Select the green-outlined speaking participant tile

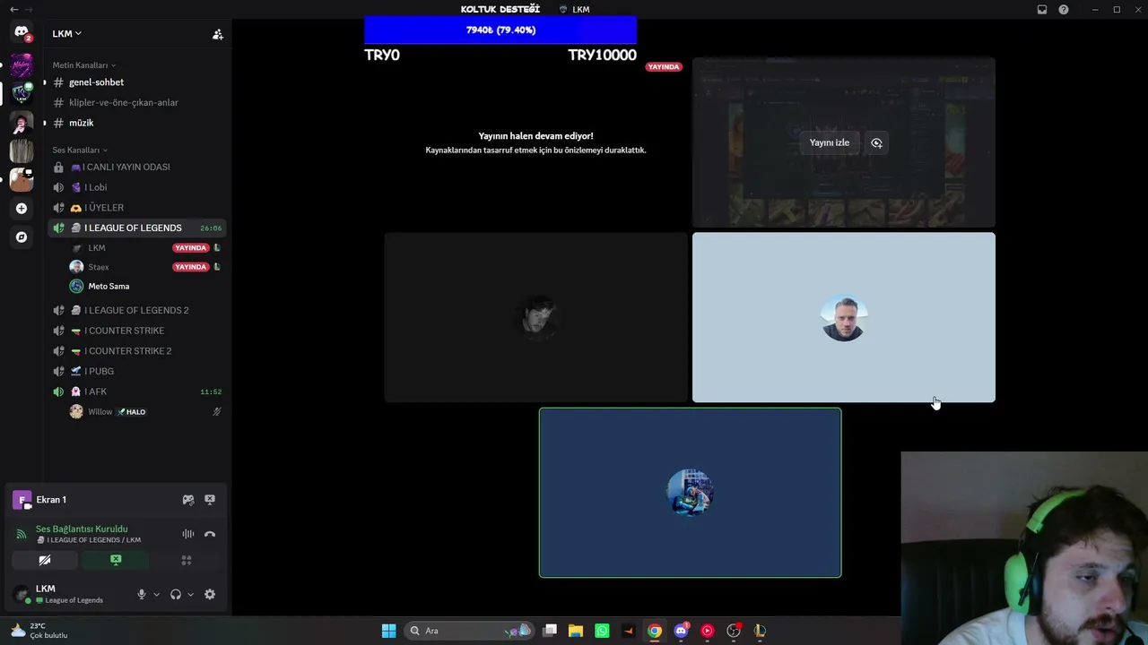[x=690, y=493]
